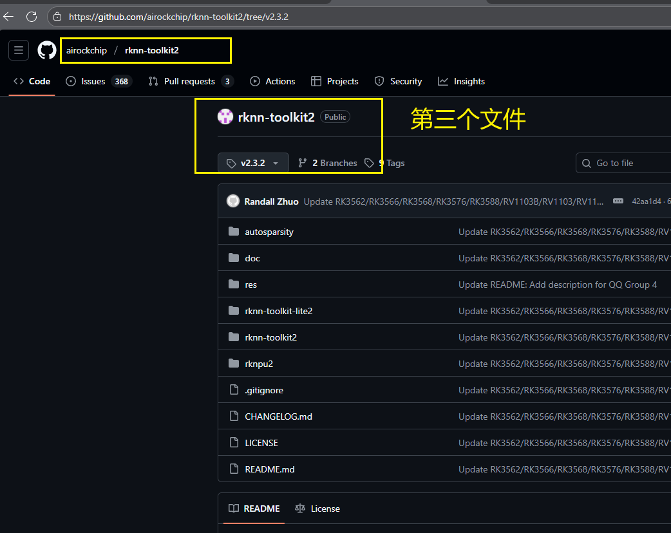
Task: Open the airockchip owner profile link
Action: click(86, 50)
